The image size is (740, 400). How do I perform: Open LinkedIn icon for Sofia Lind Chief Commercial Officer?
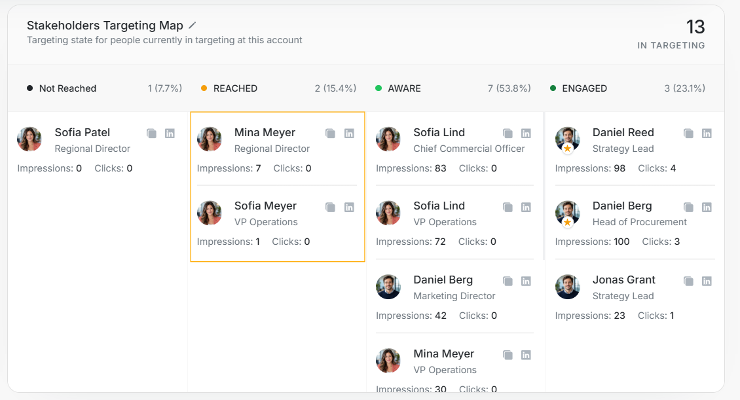click(526, 134)
